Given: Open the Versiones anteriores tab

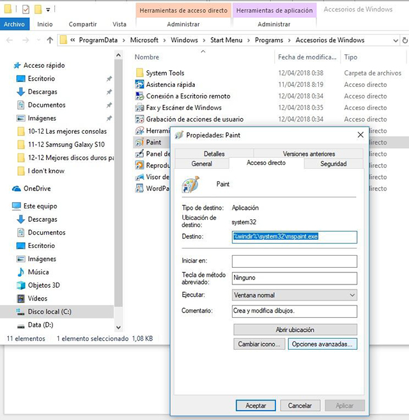Looking at the screenshot, I should coord(309,154).
